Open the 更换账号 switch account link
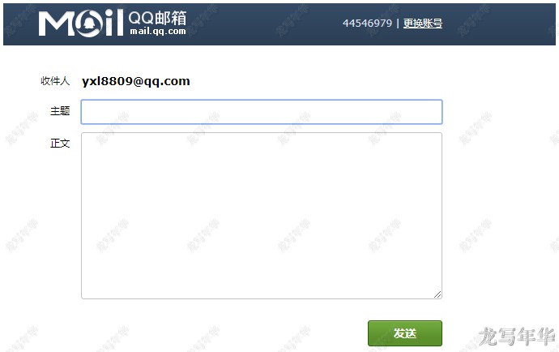559x352 pixels. coord(423,24)
